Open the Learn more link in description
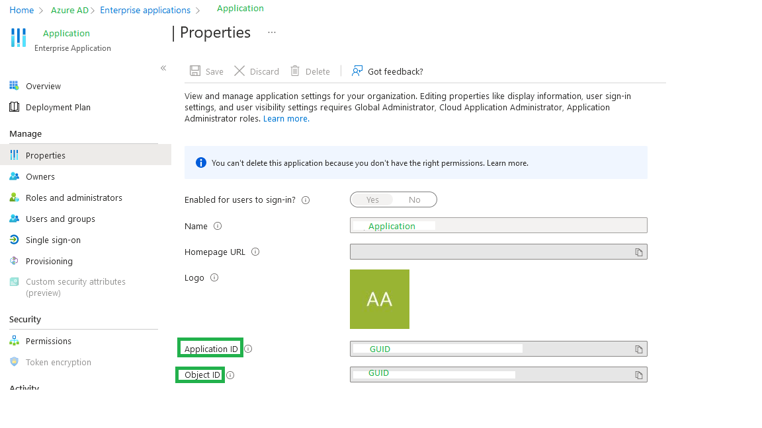The image size is (762, 428). [286, 118]
